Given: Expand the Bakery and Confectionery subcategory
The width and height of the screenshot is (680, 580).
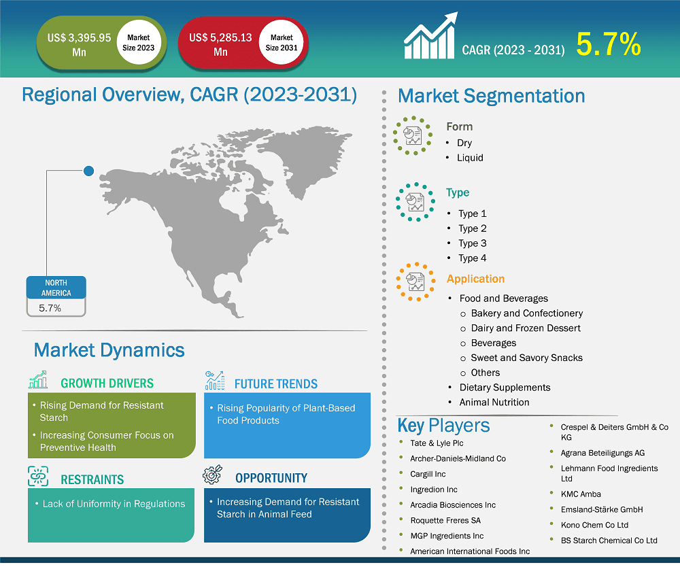Looking at the screenshot, I should click(x=527, y=313).
